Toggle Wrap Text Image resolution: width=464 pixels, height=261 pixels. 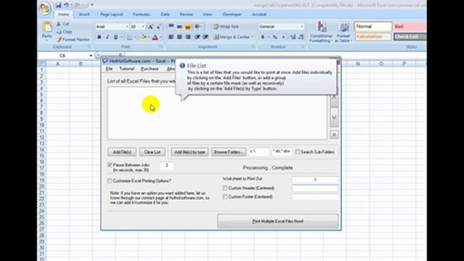[x=226, y=27]
